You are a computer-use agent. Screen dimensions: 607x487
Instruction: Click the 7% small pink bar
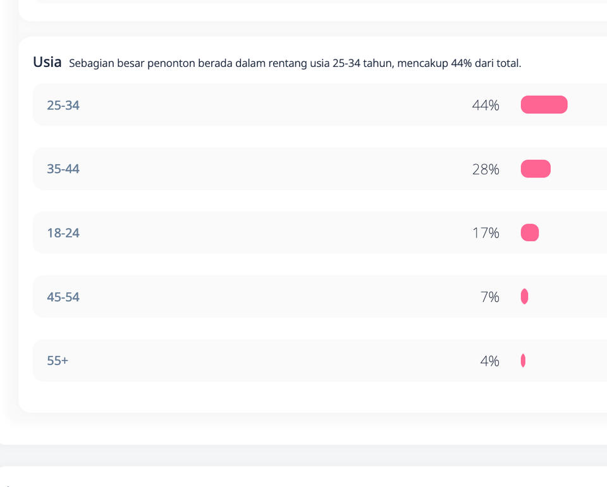pos(525,296)
